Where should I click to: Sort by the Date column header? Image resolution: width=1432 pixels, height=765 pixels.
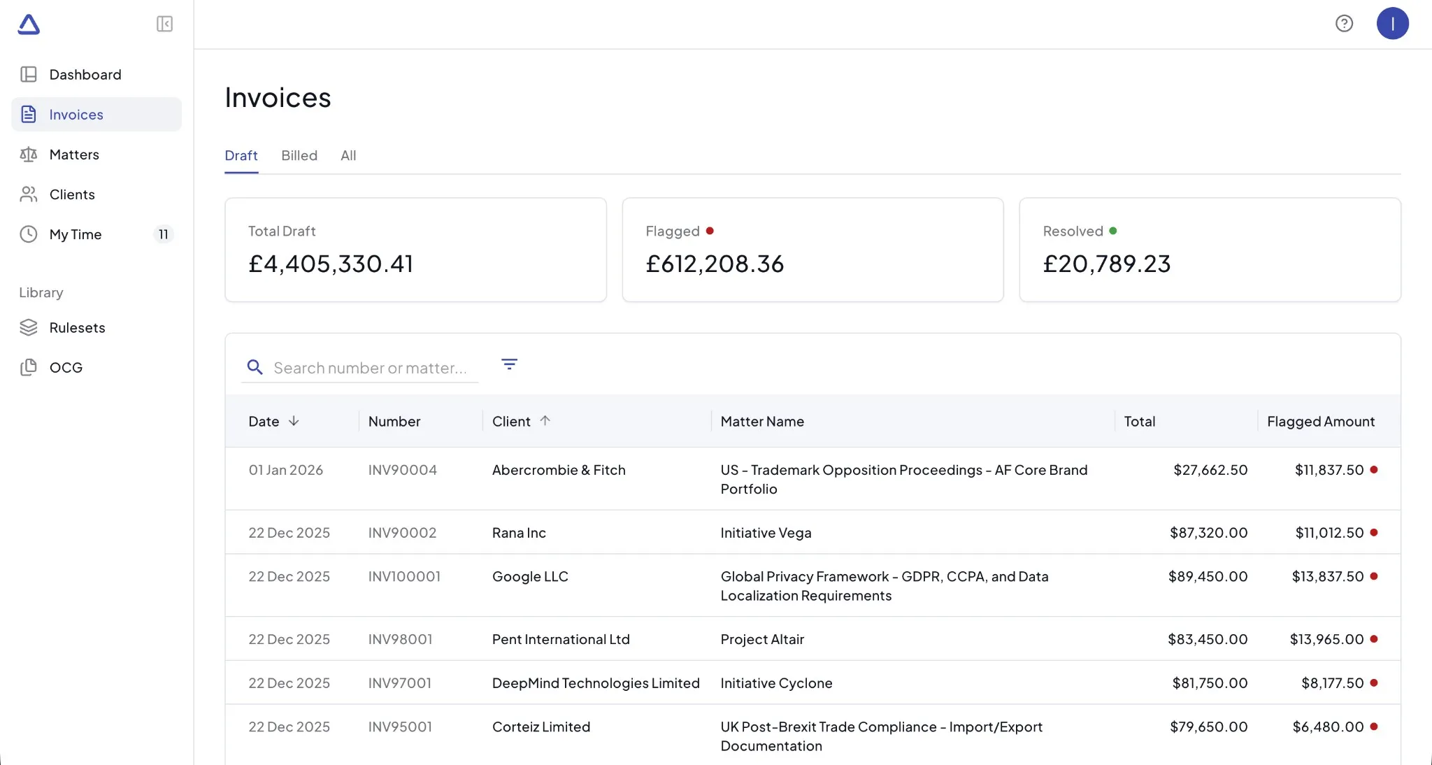[x=264, y=421]
